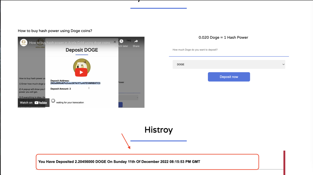Open the DOGE currency dropdown
This screenshot has width=313, height=175.
(x=229, y=64)
